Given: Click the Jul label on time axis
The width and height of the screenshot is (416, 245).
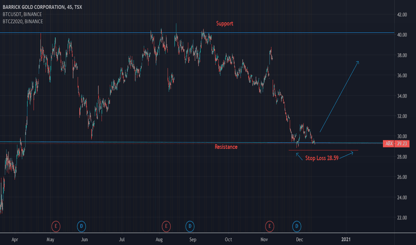Looking at the screenshot, I should pyautogui.click(x=122, y=240).
